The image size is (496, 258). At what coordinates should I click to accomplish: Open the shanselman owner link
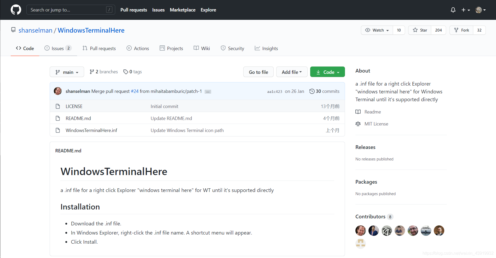[36, 30]
